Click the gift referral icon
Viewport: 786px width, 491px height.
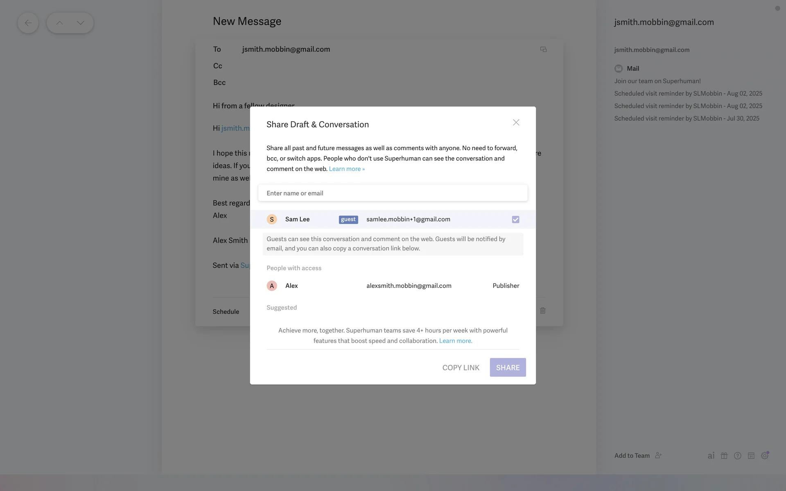(724, 456)
